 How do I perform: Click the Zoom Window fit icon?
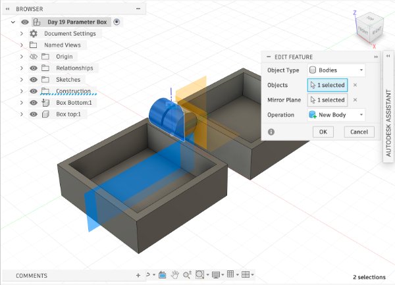[x=199, y=274]
